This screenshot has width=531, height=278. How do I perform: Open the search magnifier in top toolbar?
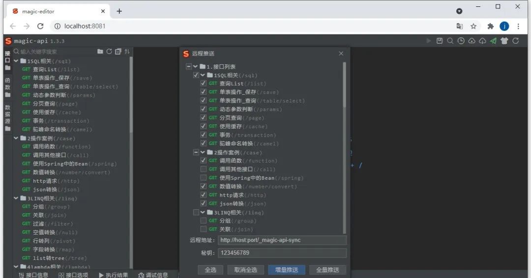coord(450,41)
